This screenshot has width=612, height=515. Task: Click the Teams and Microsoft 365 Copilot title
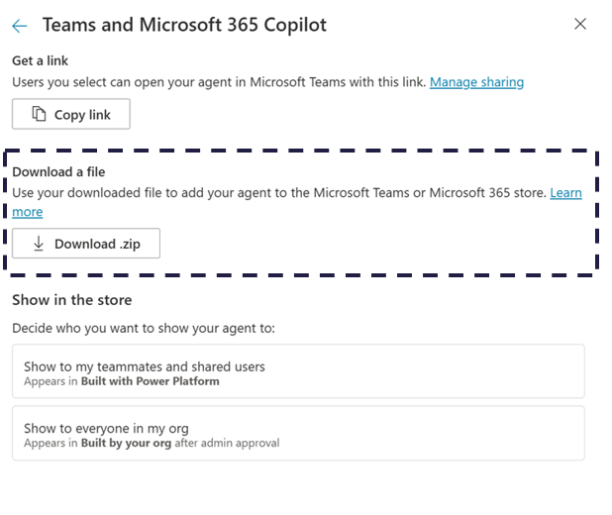(x=184, y=25)
